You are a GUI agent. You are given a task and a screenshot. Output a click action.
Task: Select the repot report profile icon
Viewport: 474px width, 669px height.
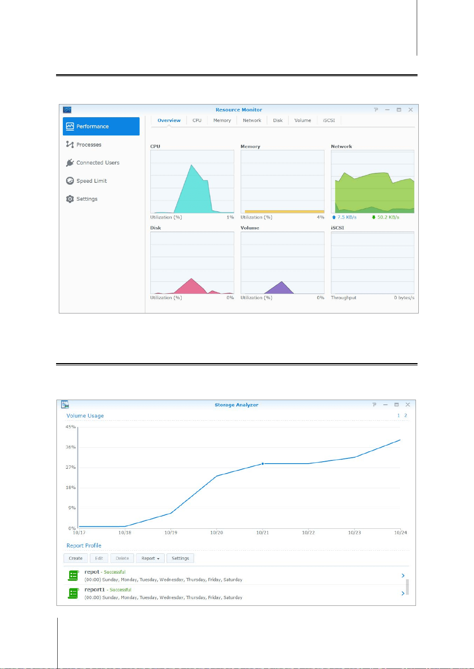tap(74, 576)
